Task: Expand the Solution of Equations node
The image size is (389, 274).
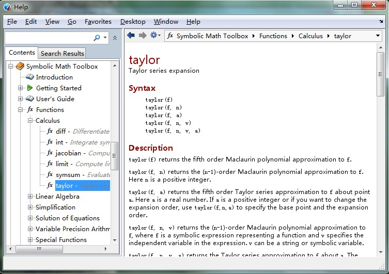Action: tap(30, 218)
